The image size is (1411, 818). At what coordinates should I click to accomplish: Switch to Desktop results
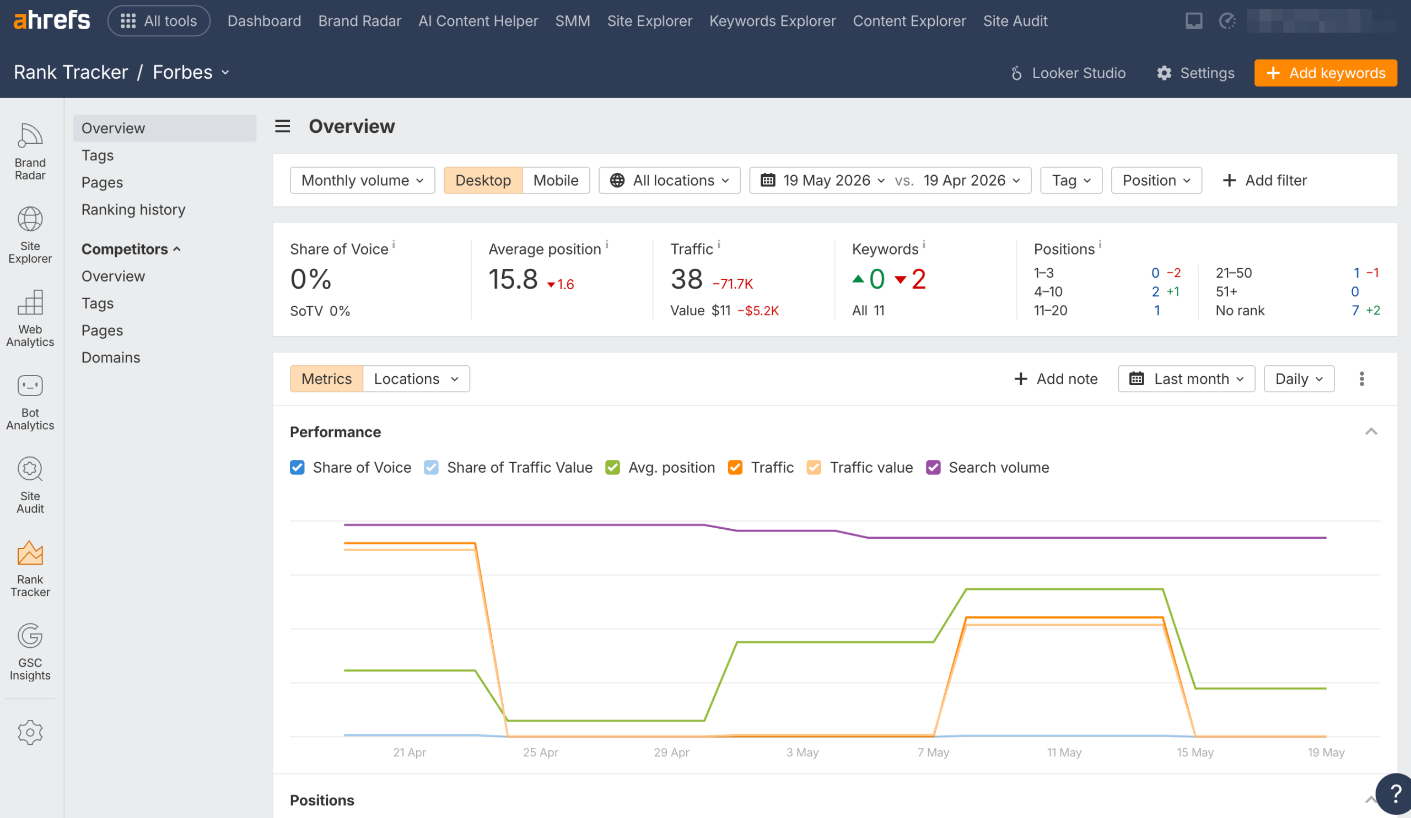click(x=483, y=180)
